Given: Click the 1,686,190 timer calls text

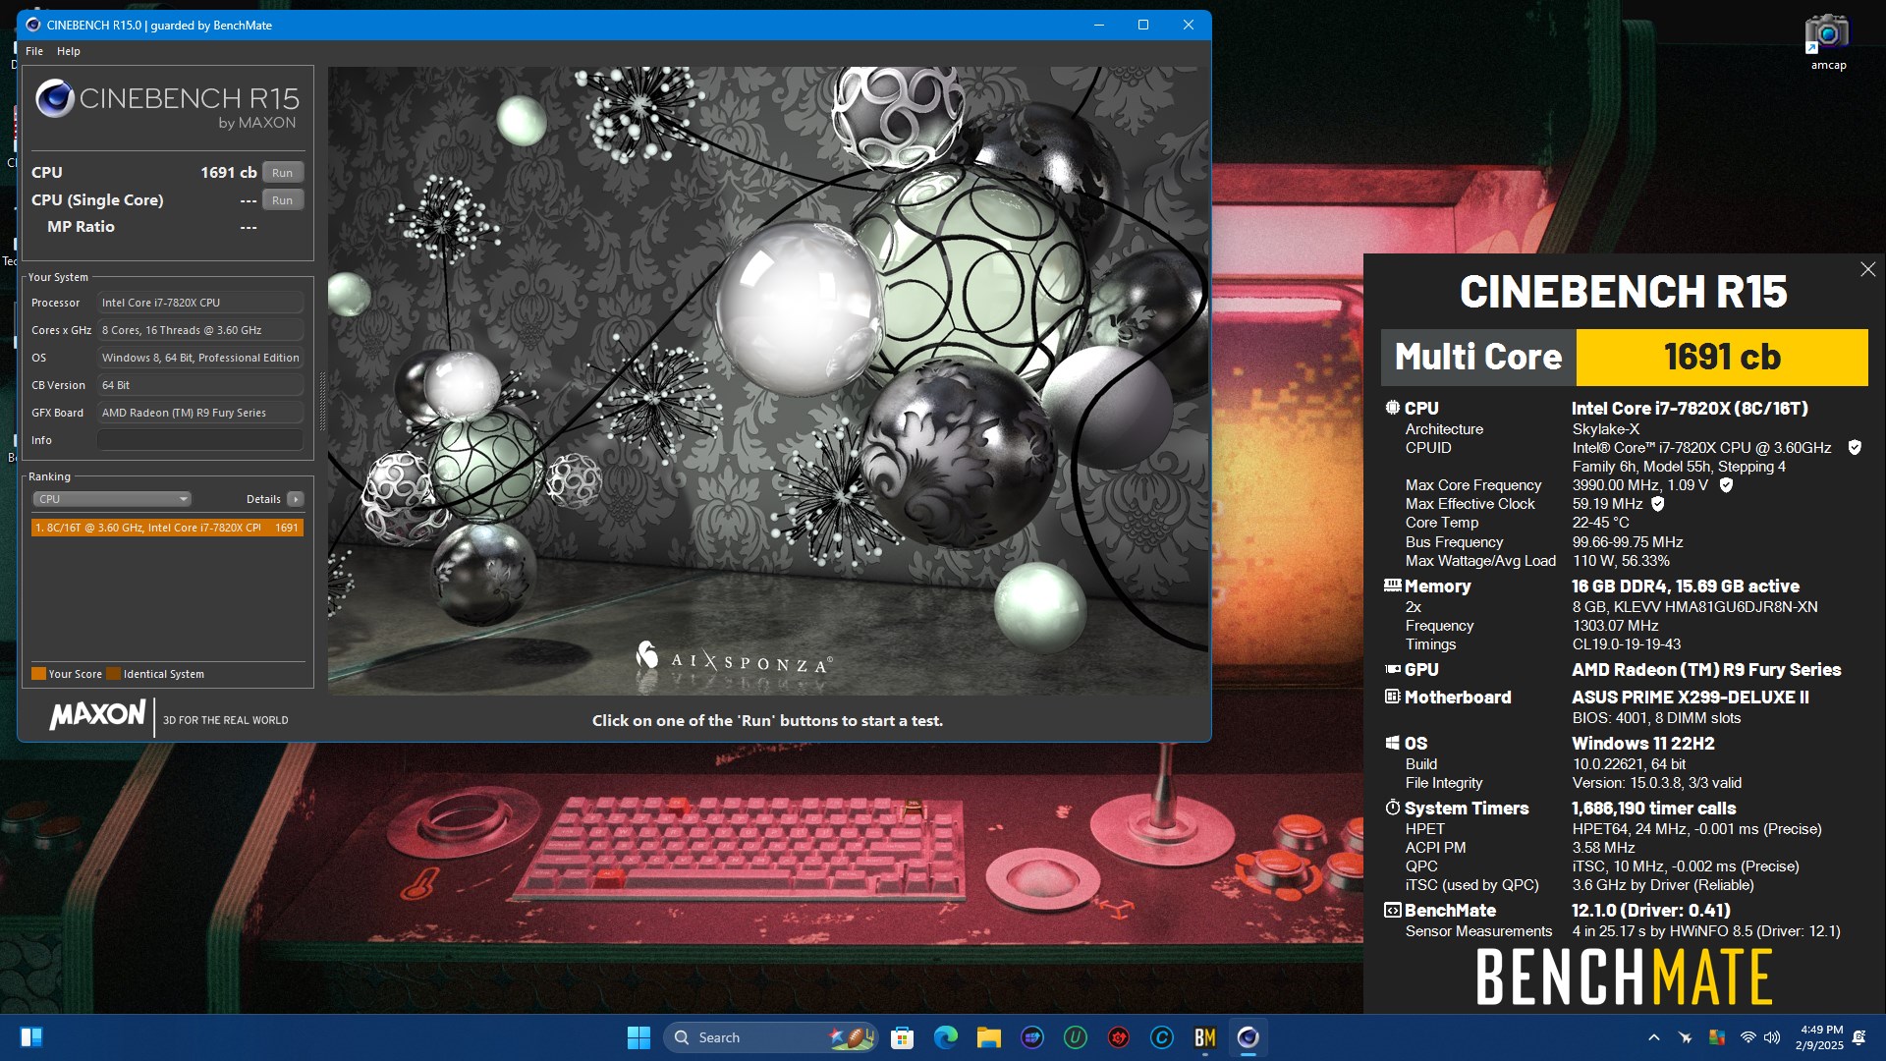Looking at the screenshot, I should click(1654, 809).
